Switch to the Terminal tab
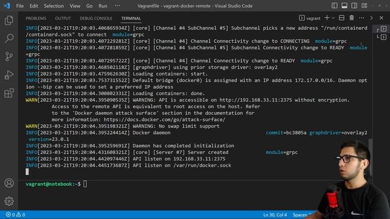The height and width of the screenshot is (219, 390). 131,18
